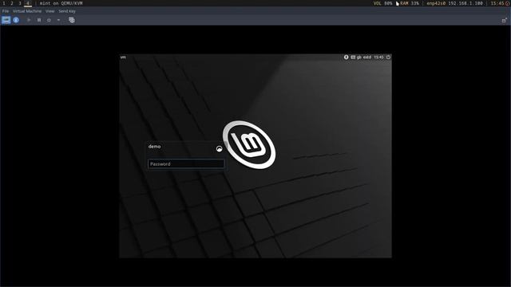Switch to workspace 2
Image resolution: width=511 pixels, height=287 pixels.
pos(12,3)
